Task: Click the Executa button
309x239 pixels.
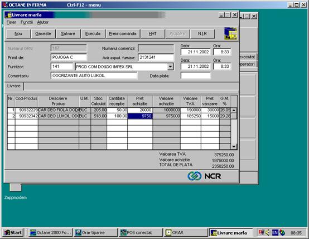Action: click(x=93, y=34)
